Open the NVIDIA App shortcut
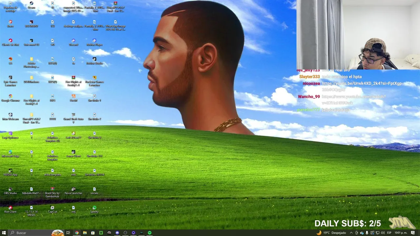Viewport: 420px width, 236px height. click(x=10, y=172)
